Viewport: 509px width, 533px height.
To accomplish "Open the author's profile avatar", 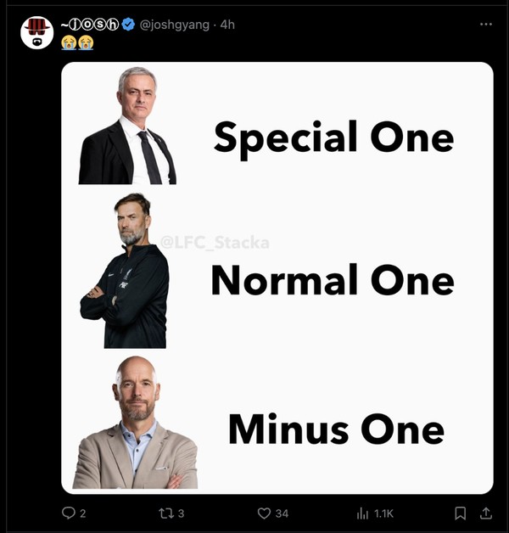I will click(37, 32).
